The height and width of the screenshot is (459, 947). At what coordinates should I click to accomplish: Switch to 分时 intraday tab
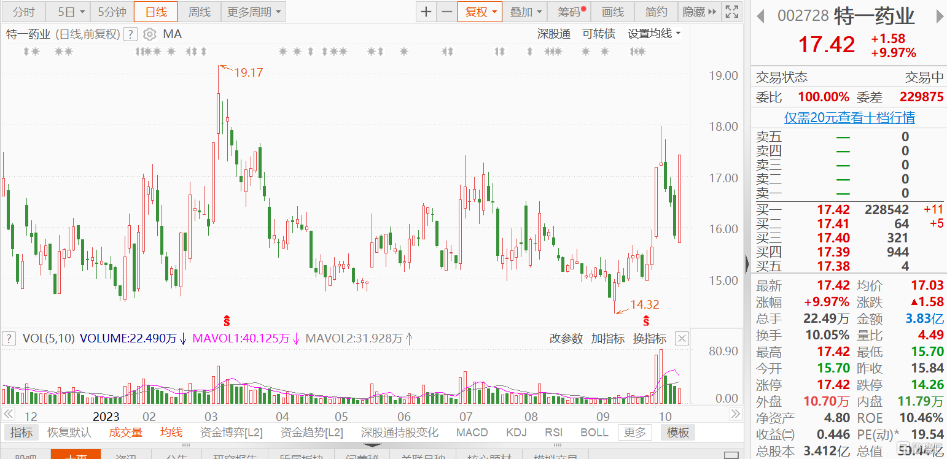coord(24,12)
